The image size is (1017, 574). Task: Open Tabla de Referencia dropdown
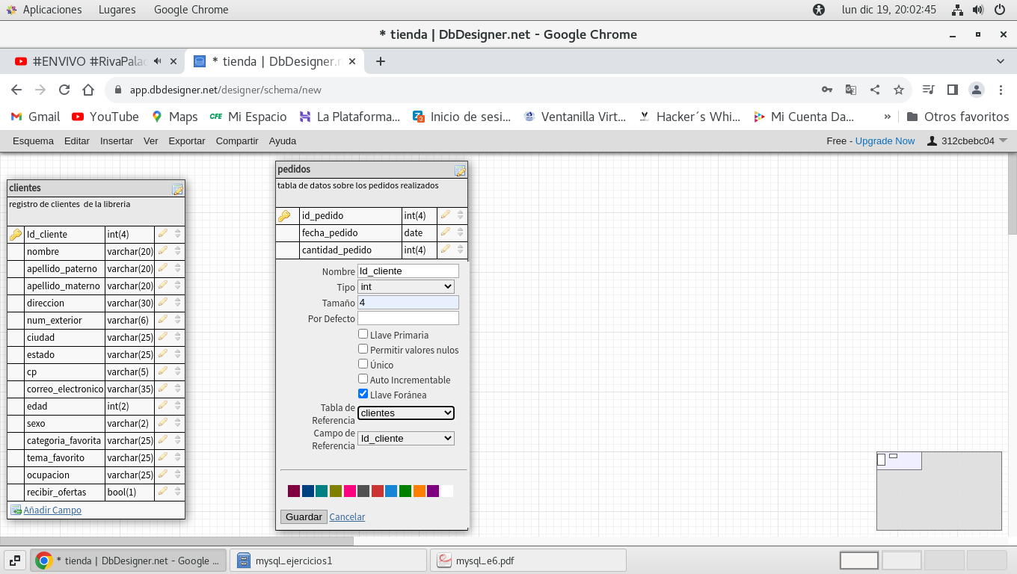[x=406, y=413]
